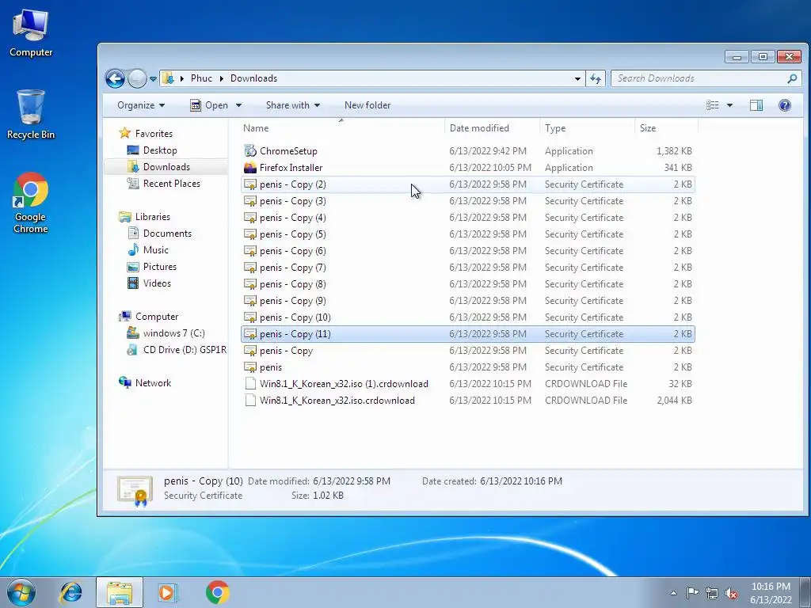Screen dimensions: 811x608
Task: Launch Internet Explorer from taskbar
Action: click(x=70, y=592)
